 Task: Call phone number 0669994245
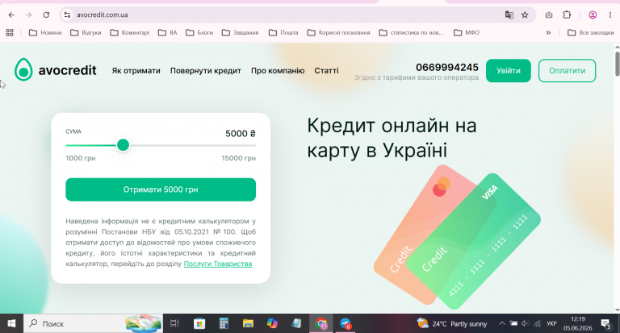[x=446, y=67]
